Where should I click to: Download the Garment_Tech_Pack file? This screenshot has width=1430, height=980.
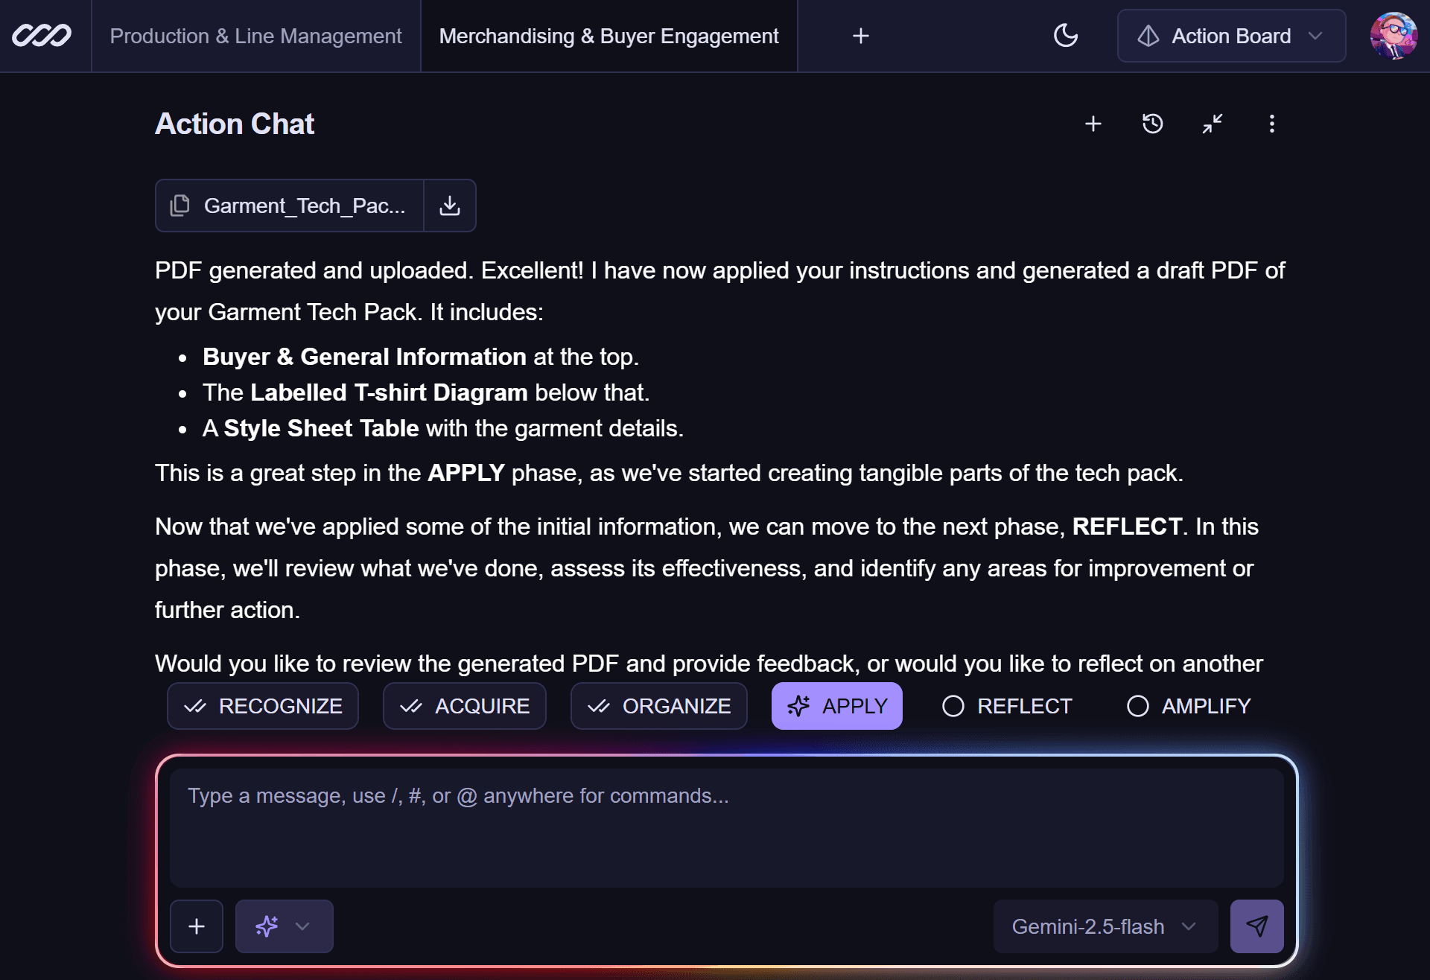coord(450,206)
